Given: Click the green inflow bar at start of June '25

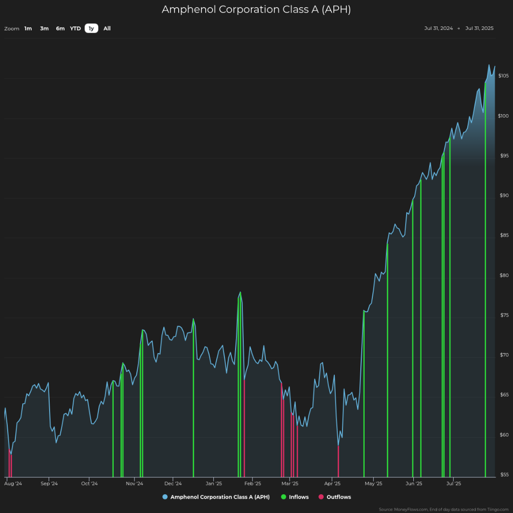Looking at the screenshot, I should [x=412, y=338].
